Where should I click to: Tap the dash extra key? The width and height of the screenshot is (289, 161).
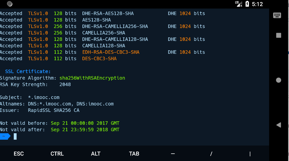click(173, 154)
